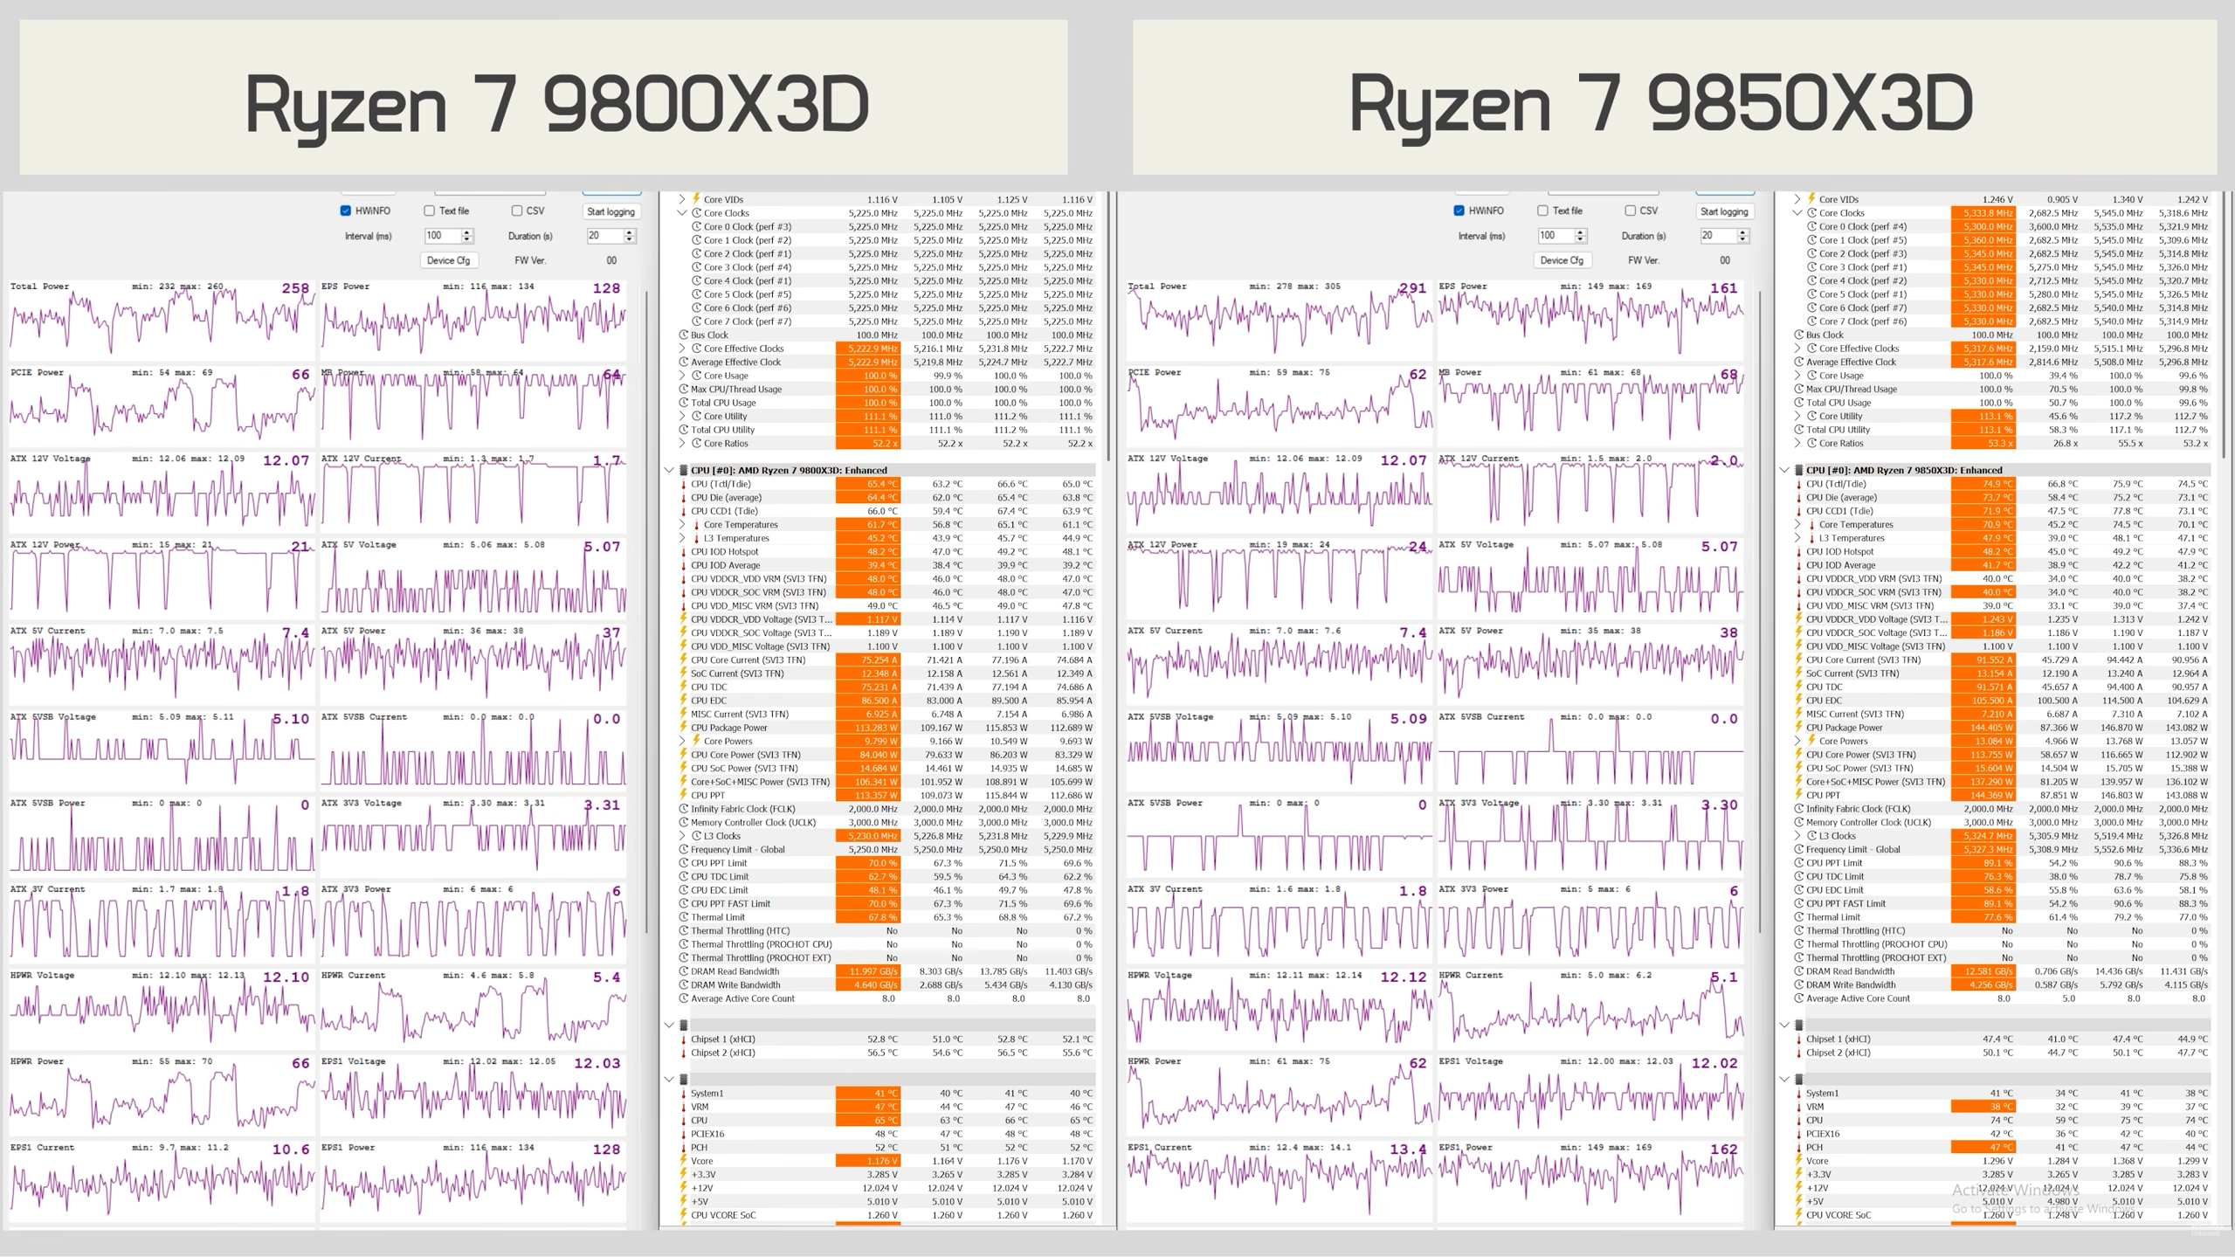This screenshot has width=2235, height=1257.
Task: Click the Duration (s) field in the 9850X3D panel
Action: [x=1715, y=236]
